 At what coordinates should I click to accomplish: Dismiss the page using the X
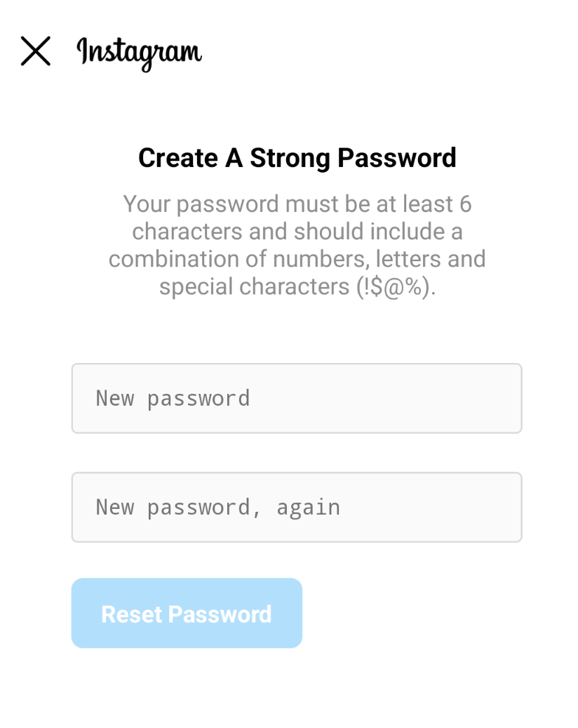pos(35,51)
